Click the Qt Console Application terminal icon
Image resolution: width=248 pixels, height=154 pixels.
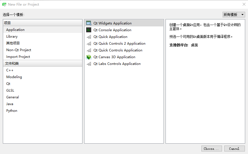click(x=89, y=30)
